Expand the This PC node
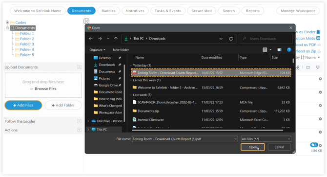The image size is (327, 177). (x=88, y=130)
